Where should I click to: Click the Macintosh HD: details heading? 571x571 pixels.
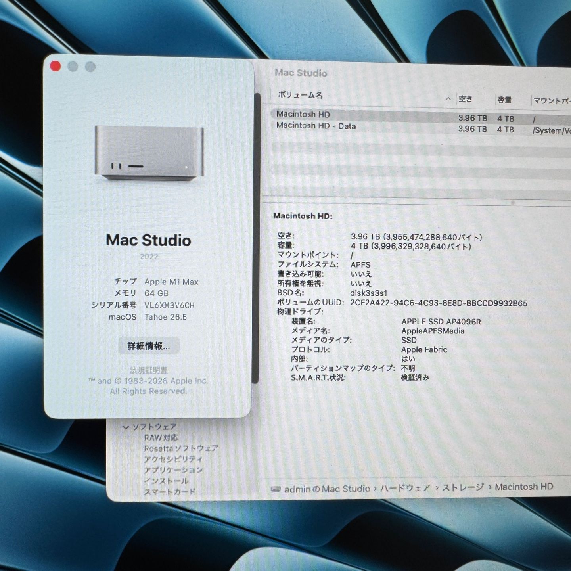pyautogui.click(x=303, y=216)
